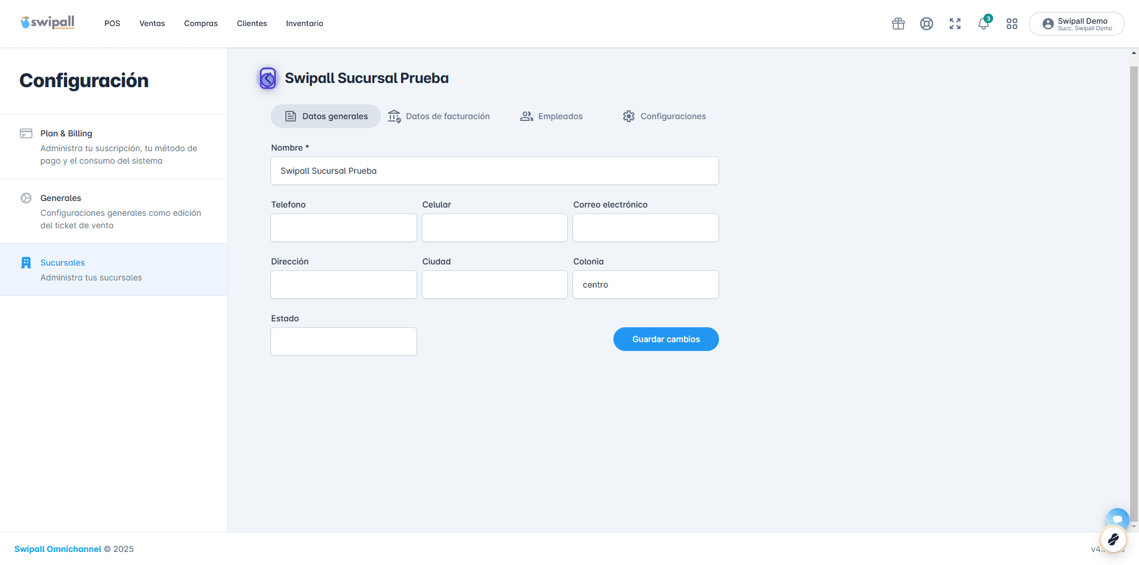Open the Inventario menu

[304, 24]
